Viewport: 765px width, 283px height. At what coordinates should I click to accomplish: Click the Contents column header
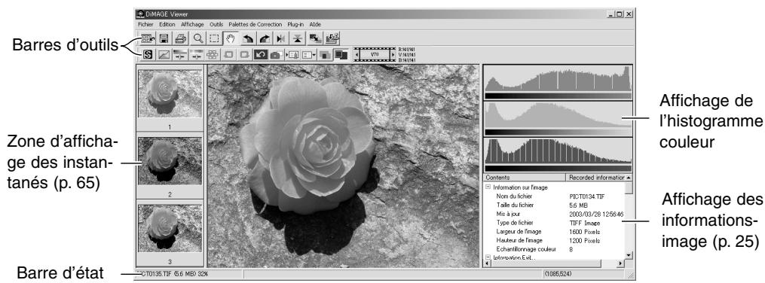(524, 178)
